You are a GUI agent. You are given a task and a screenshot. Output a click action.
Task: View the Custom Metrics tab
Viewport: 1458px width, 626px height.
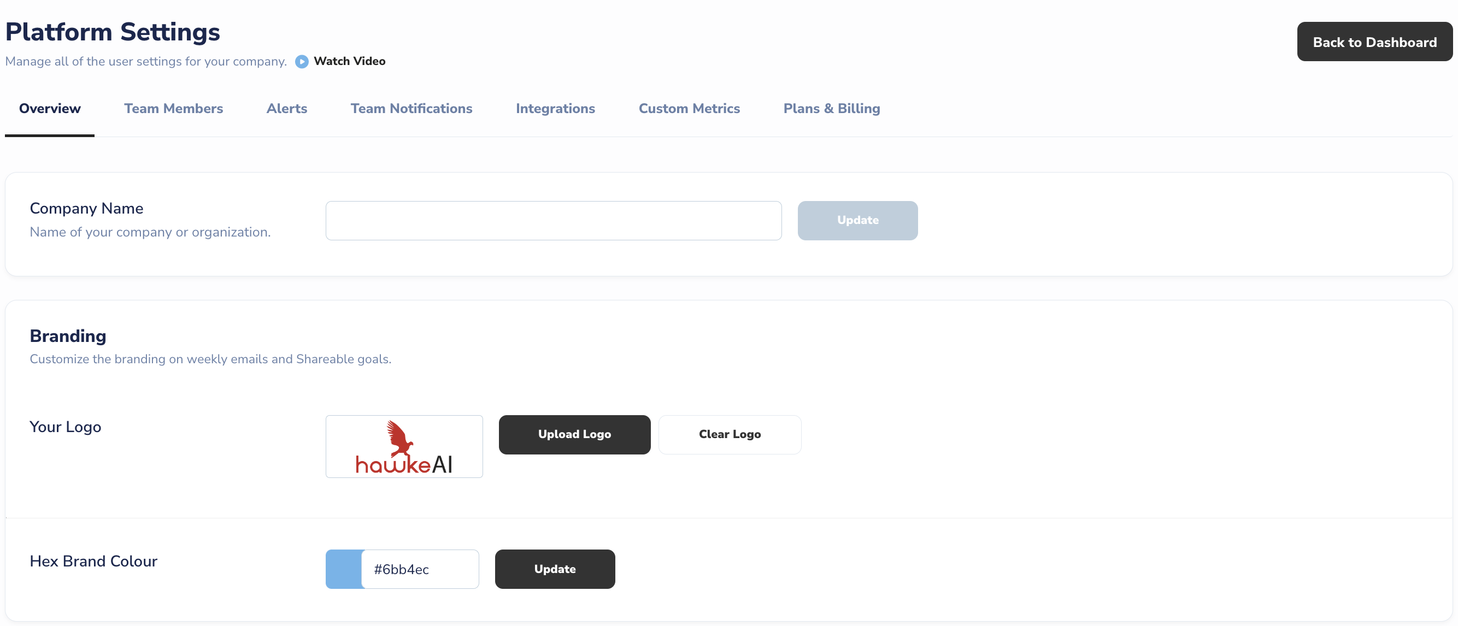pos(689,109)
